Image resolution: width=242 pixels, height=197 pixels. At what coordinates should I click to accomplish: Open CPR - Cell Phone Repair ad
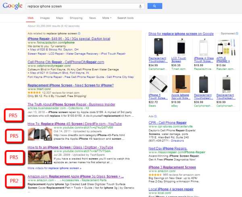pyautogui.click(x=168, y=123)
